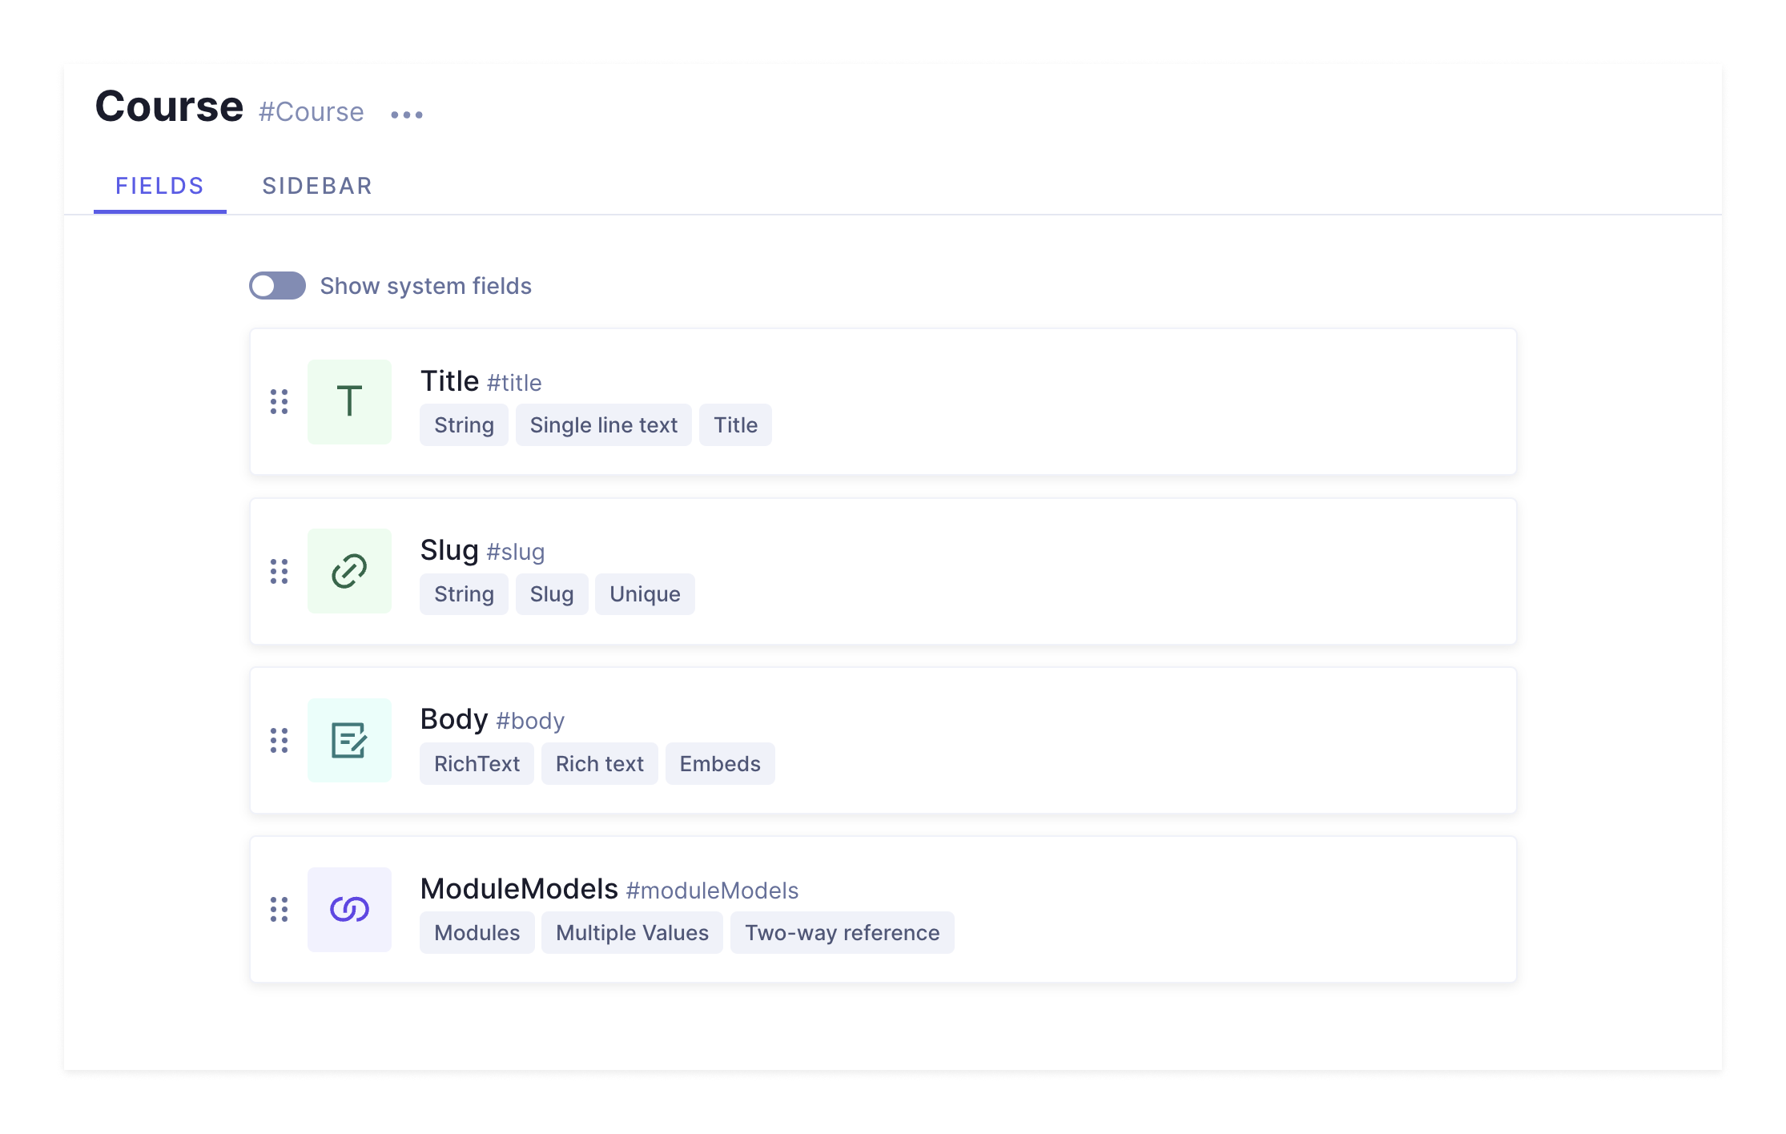Switch to the FIELDS tab
This screenshot has width=1786, height=1134.
(x=160, y=183)
